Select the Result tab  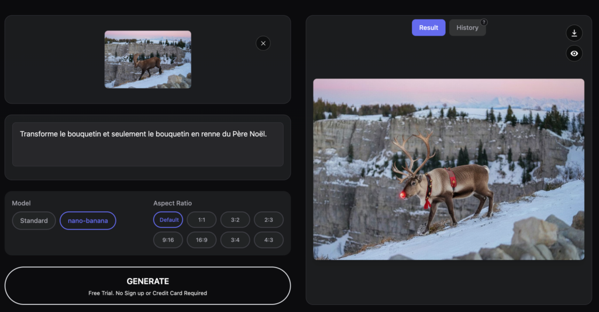point(428,28)
